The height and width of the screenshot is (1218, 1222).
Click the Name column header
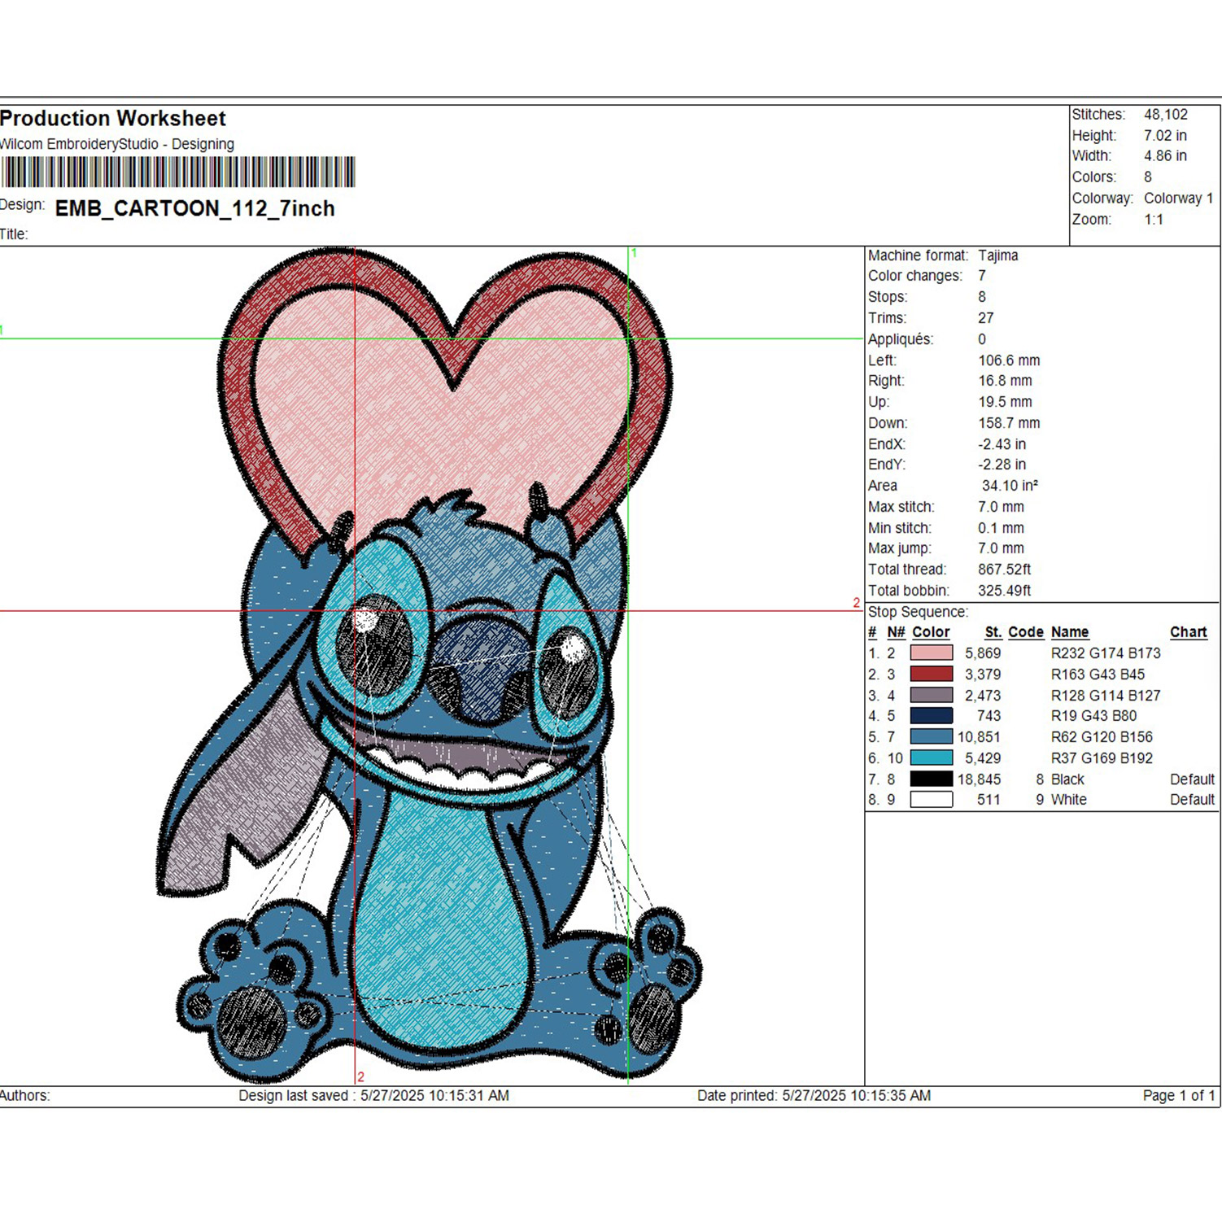pyautogui.click(x=1069, y=632)
